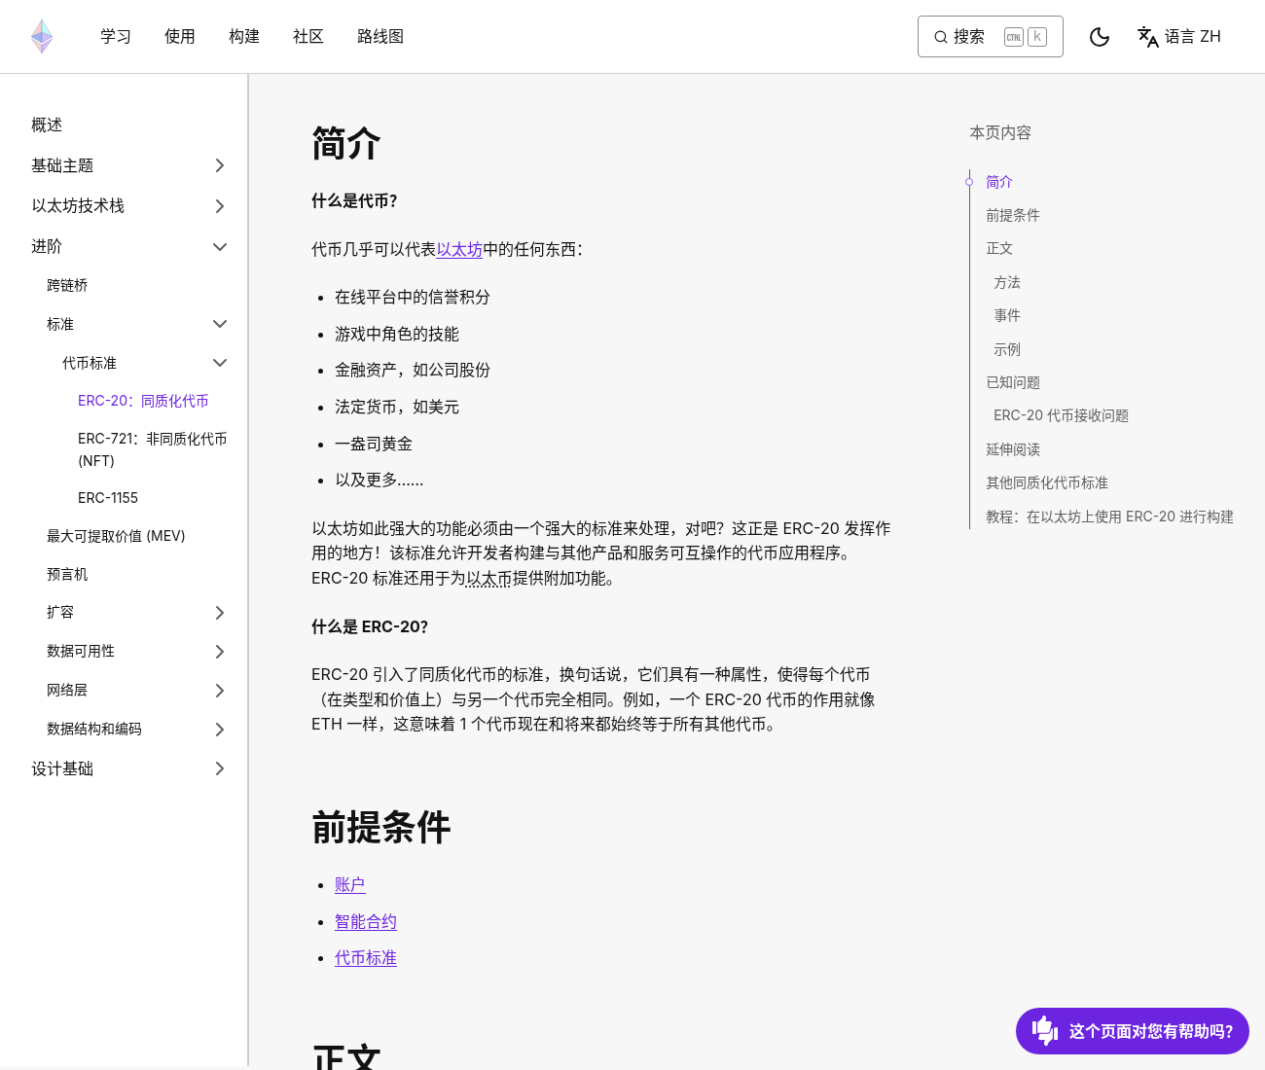This screenshot has height=1070, width=1265.
Task: Open the 使用 menu
Action: pos(180,37)
